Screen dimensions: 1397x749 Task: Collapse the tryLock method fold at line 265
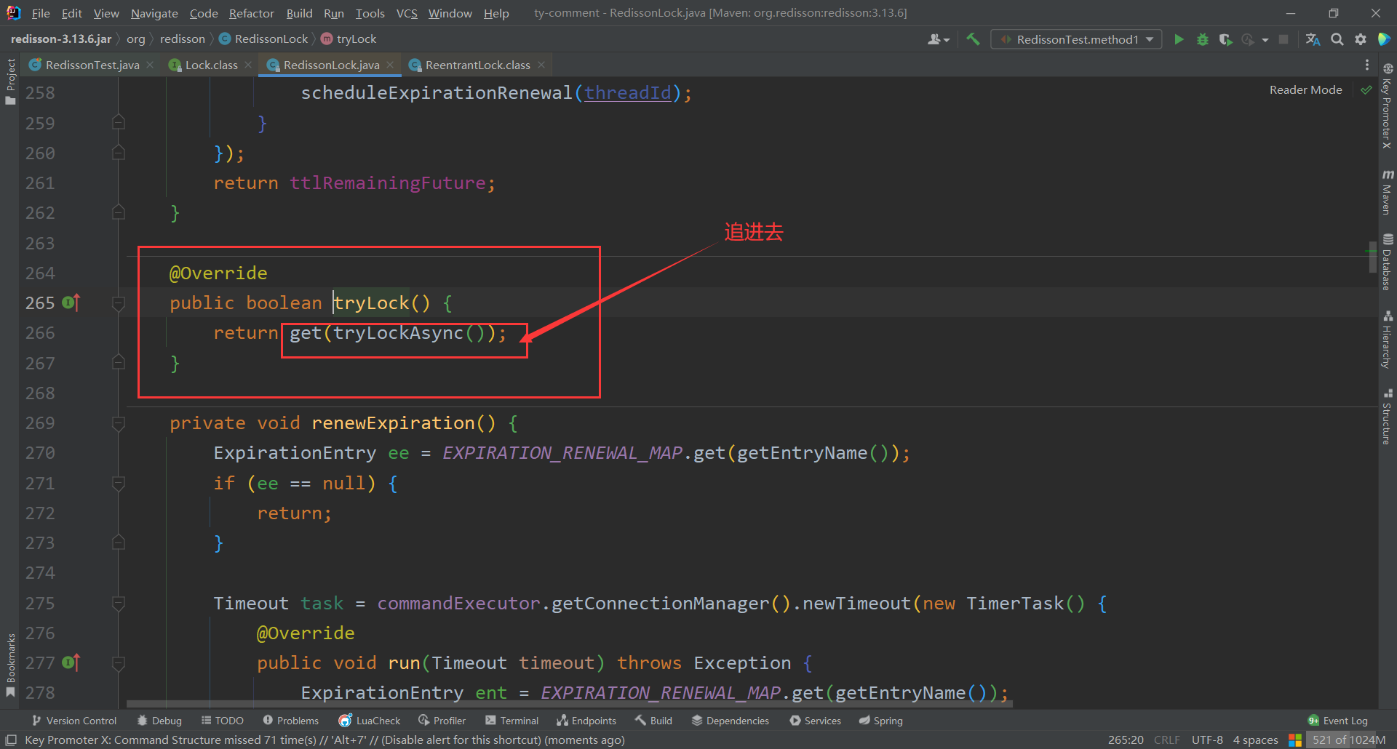[119, 303]
